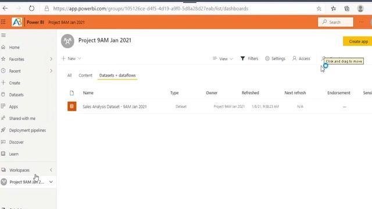Click the site lock icon

(46, 9)
